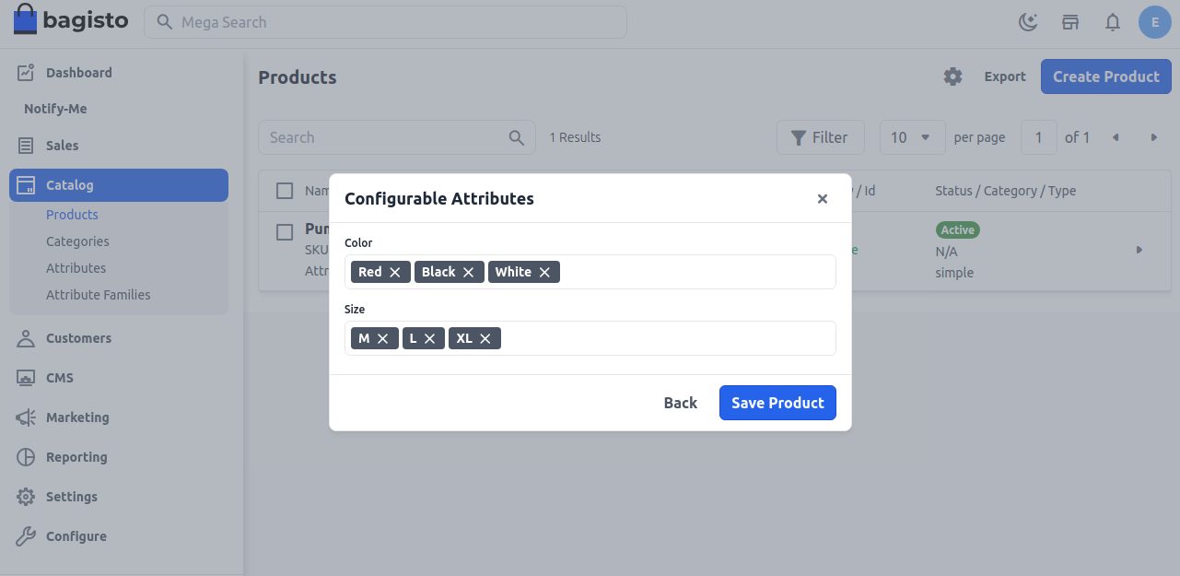This screenshot has width=1180, height=576.
Task: Select Attribute Families in the Catalog submenu
Action: [99, 294]
